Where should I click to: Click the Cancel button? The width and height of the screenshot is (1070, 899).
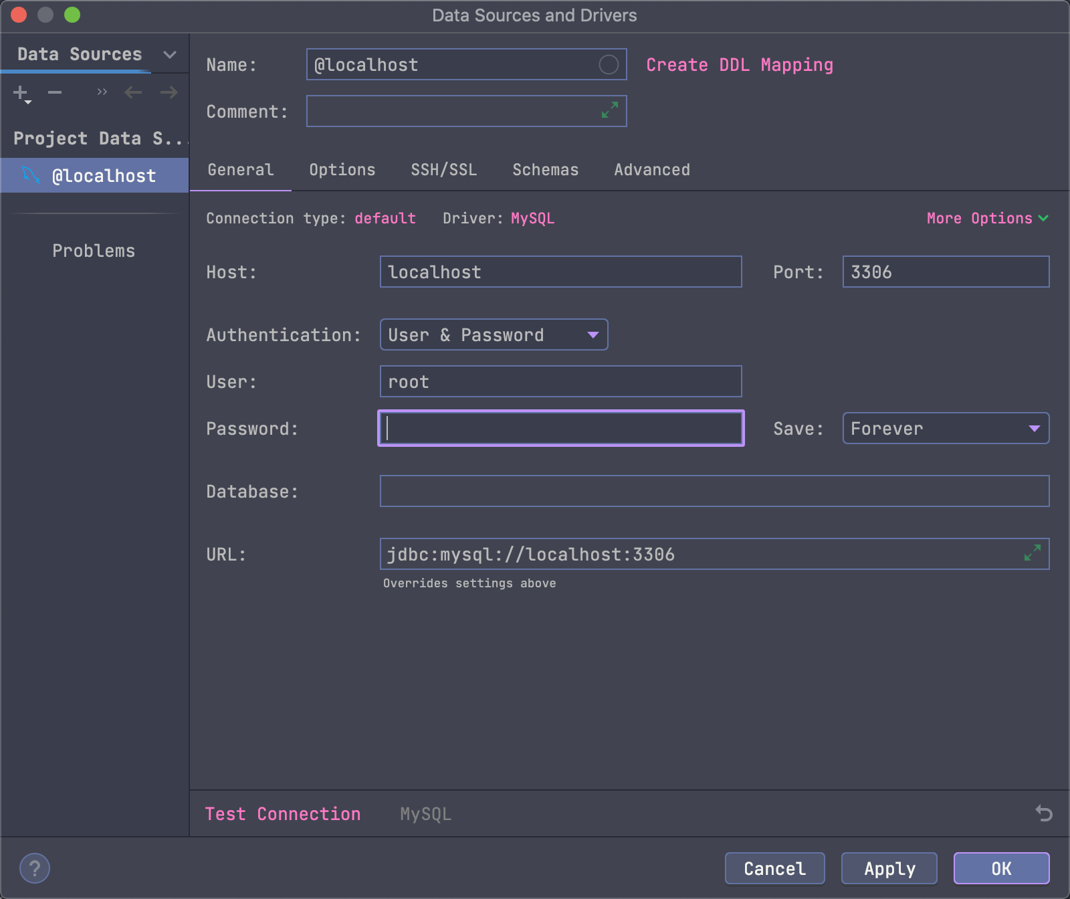pyautogui.click(x=775, y=868)
